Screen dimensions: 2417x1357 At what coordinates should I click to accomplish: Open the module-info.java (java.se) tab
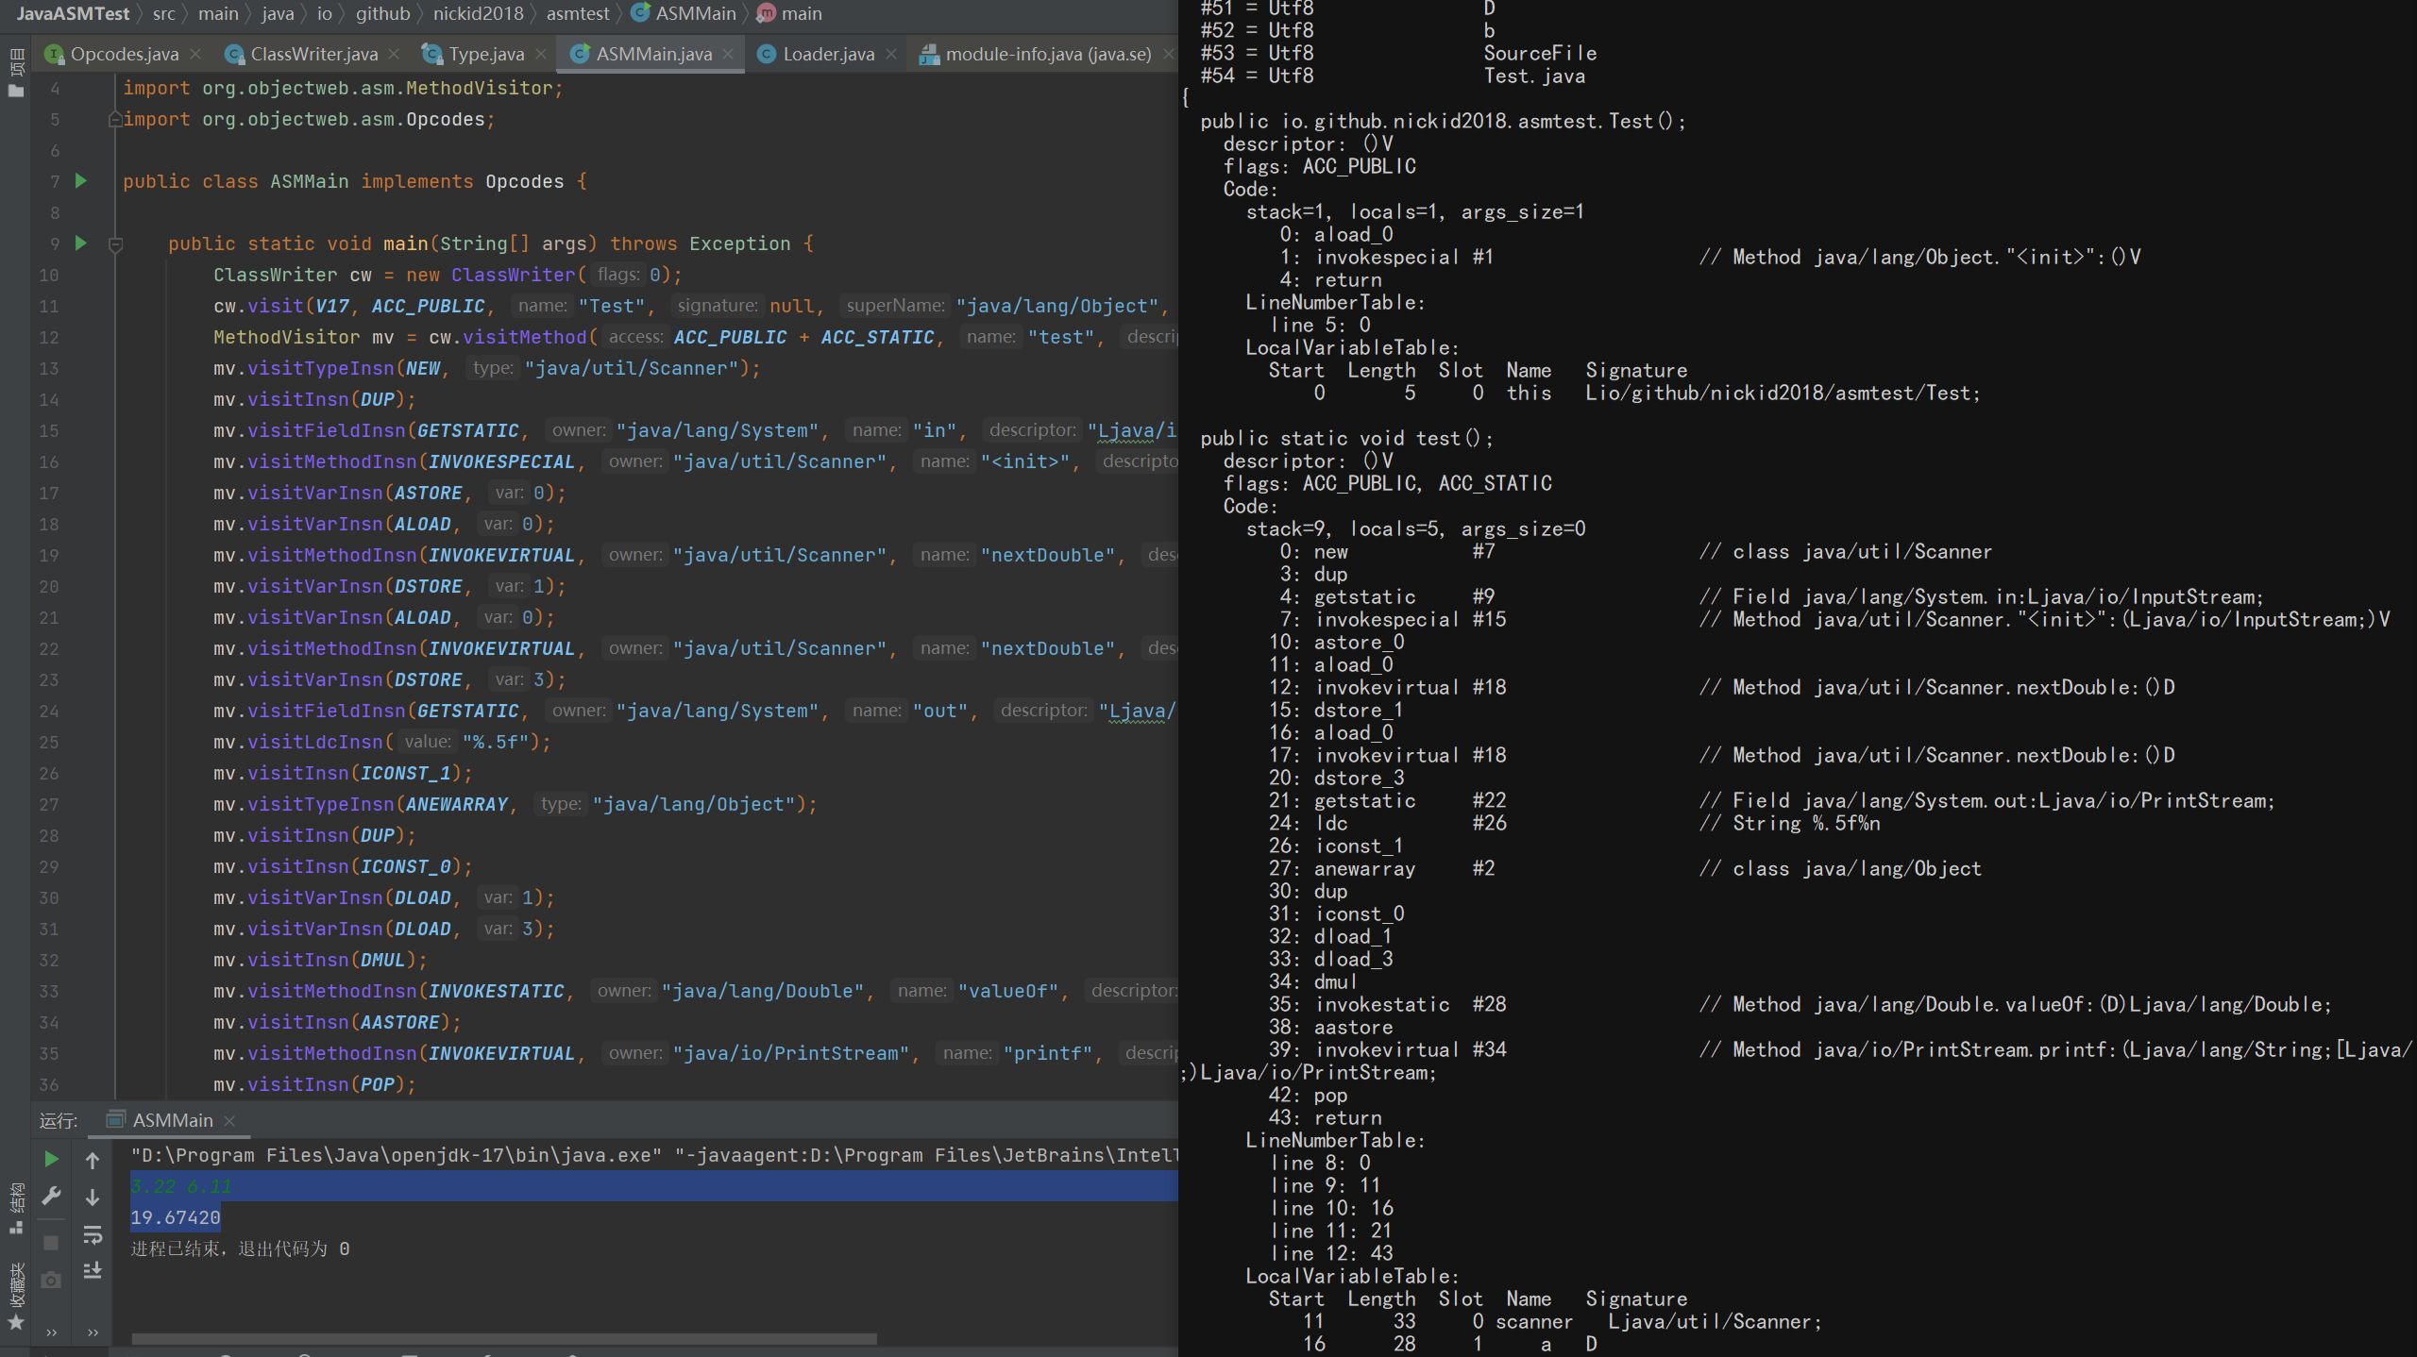coord(1048,54)
